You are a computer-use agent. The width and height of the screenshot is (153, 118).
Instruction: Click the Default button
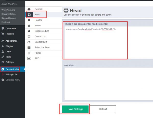click(x=103, y=109)
